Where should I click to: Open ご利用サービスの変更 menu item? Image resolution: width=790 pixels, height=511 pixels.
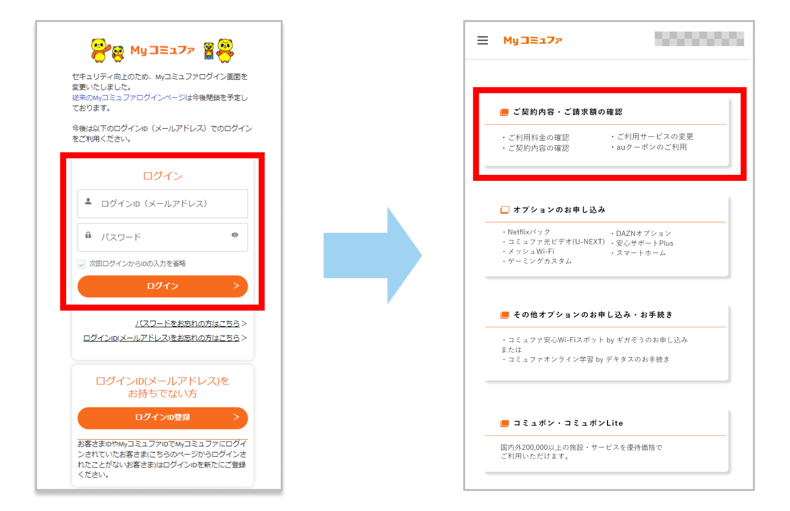point(655,136)
